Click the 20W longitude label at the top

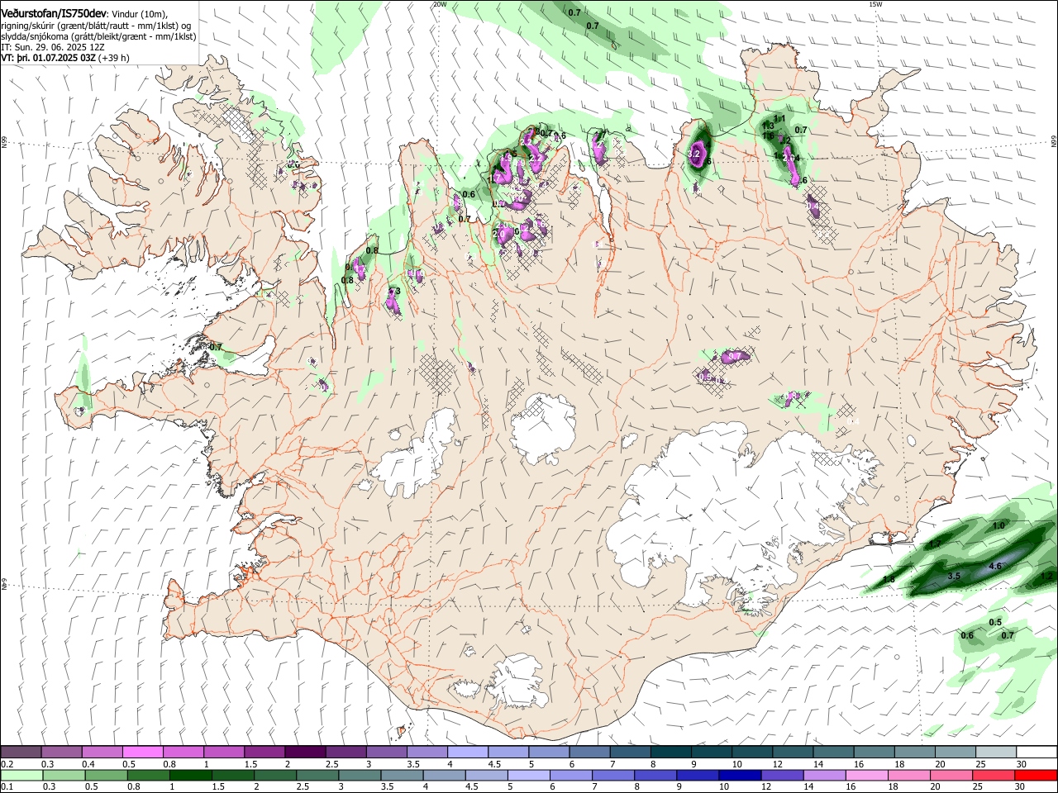pos(440,4)
